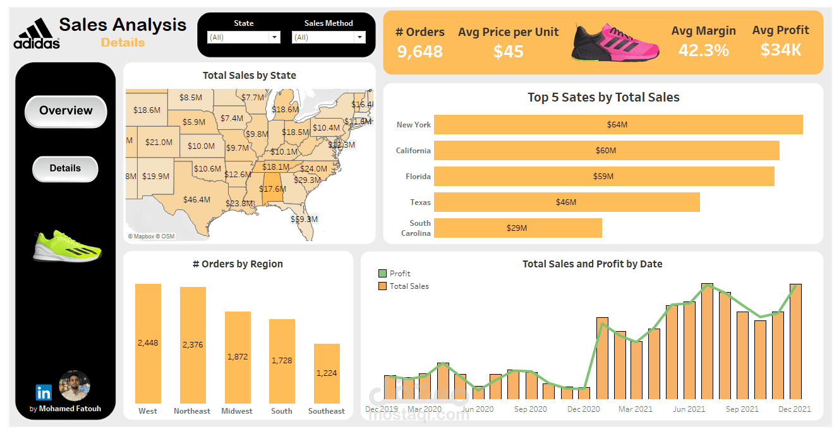This screenshot has height=432, width=839.
Task: Select the West region orders bar
Action: coord(148,344)
